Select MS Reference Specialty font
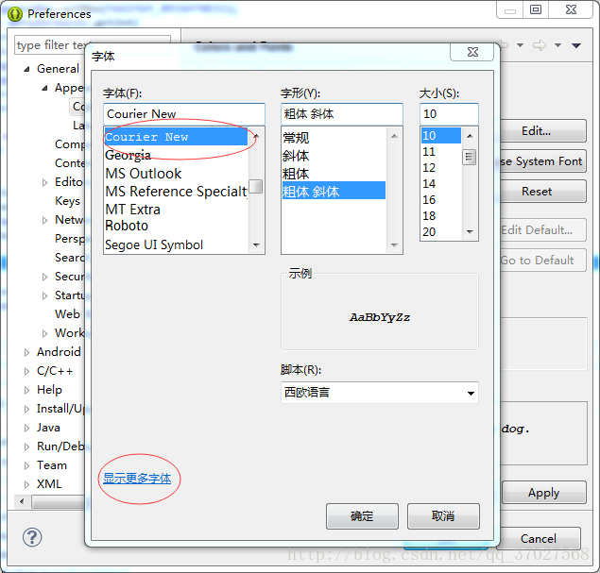Viewport: 600px width, 573px height. (177, 192)
